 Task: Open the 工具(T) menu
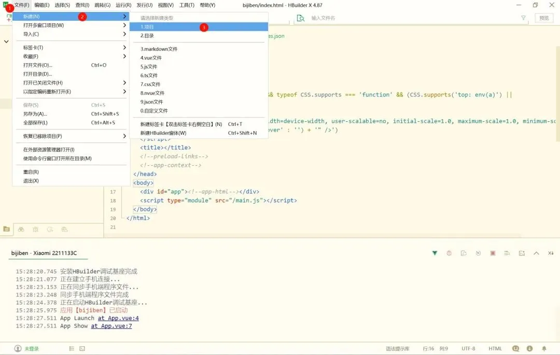click(x=187, y=5)
